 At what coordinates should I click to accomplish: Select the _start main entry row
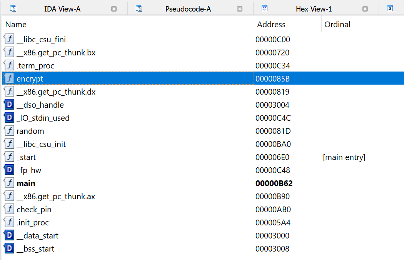26,157
